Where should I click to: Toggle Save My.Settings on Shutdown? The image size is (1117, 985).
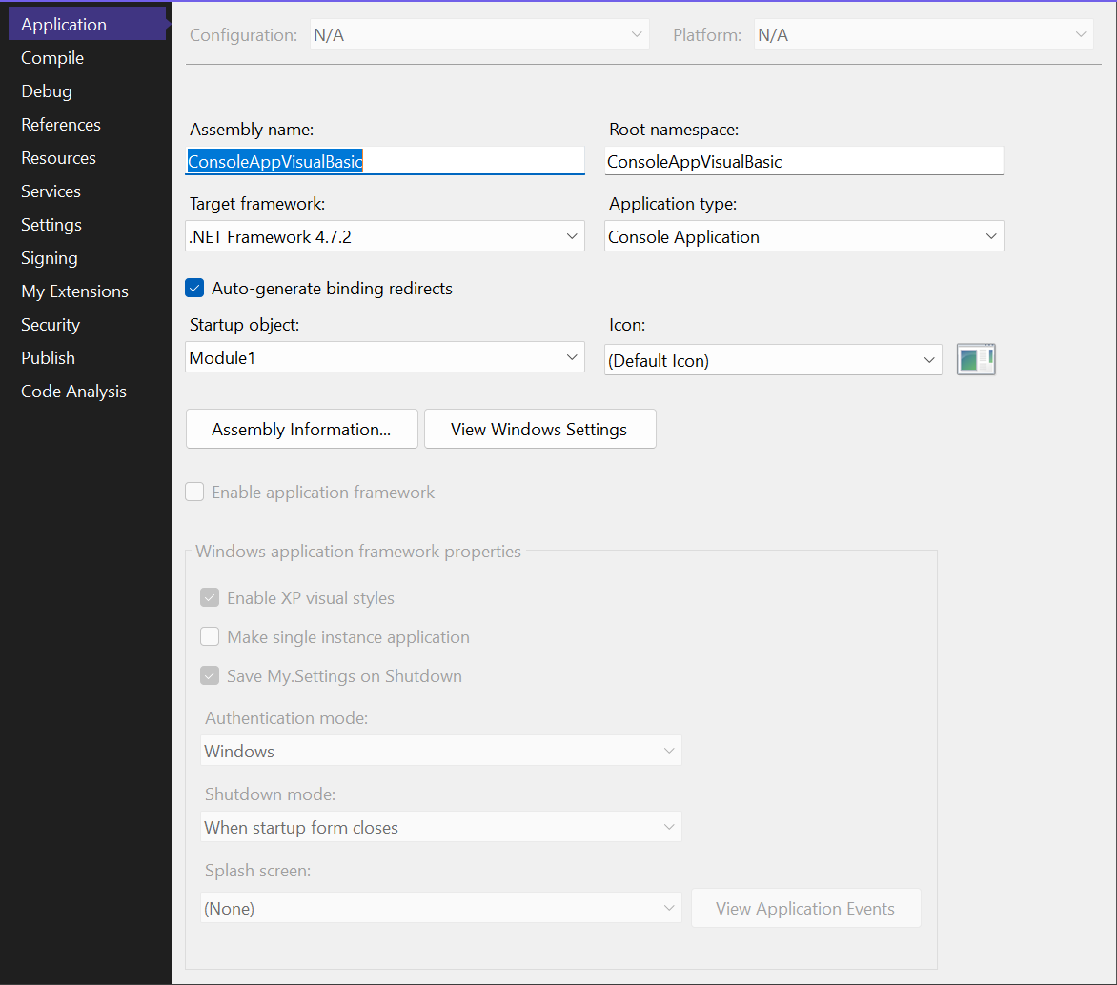(210, 675)
